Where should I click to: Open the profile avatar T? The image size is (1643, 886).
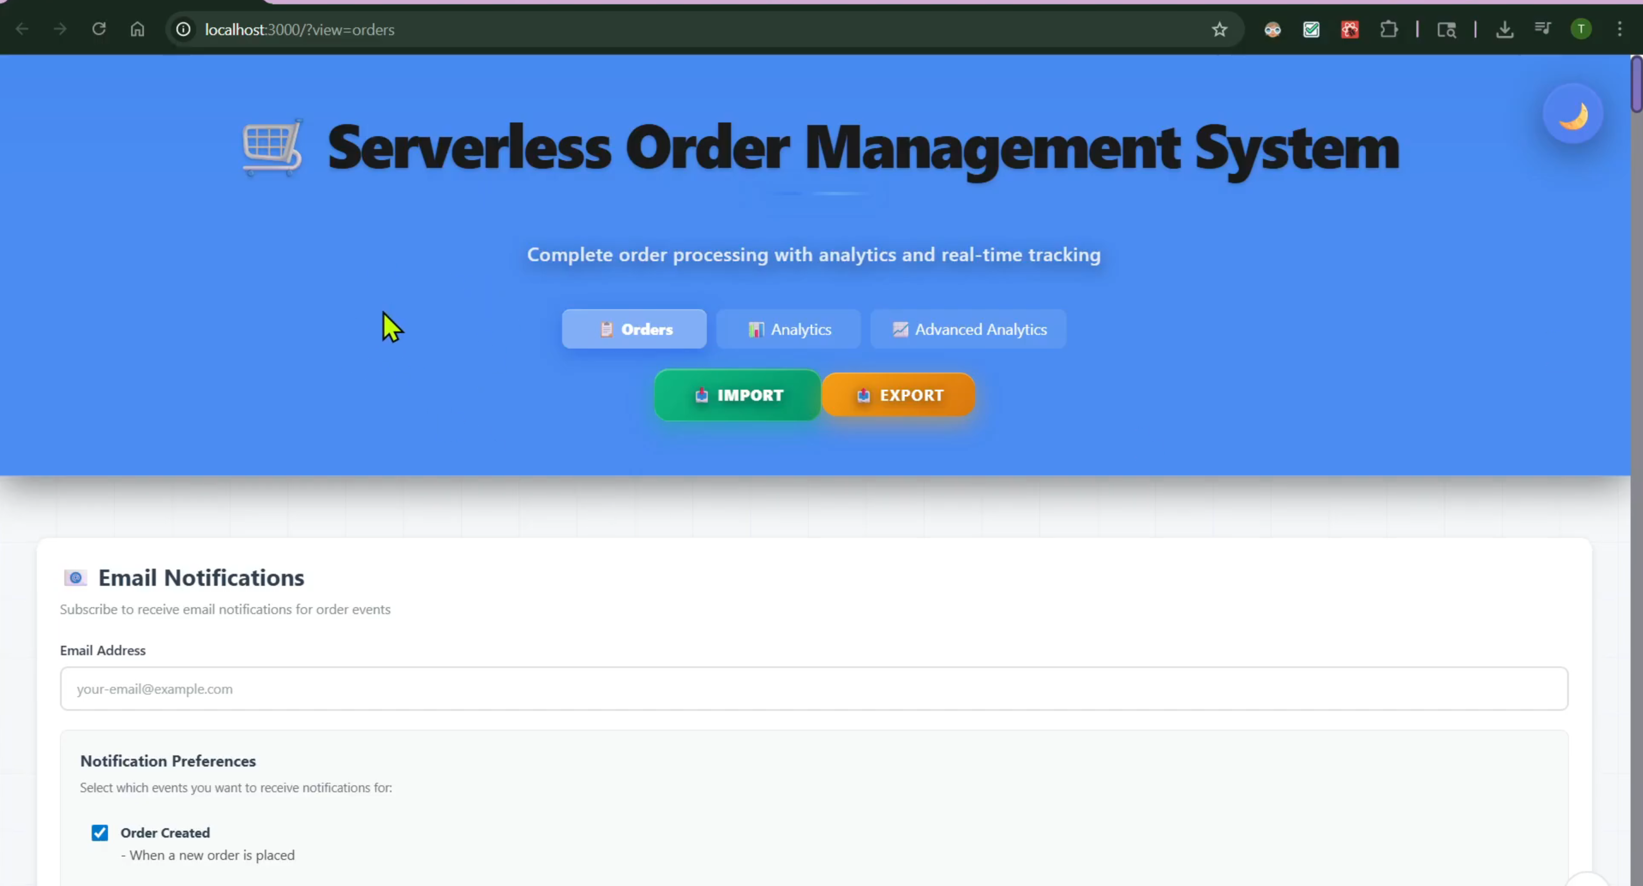tap(1581, 29)
